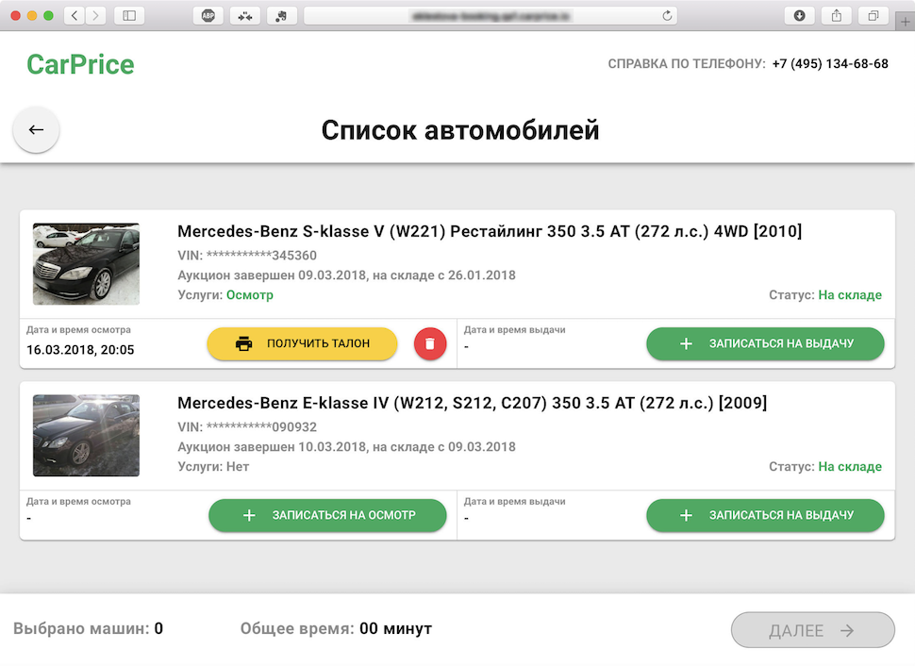Click the browser back navigation arrow
The image size is (915, 666).
[x=73, y=15]
